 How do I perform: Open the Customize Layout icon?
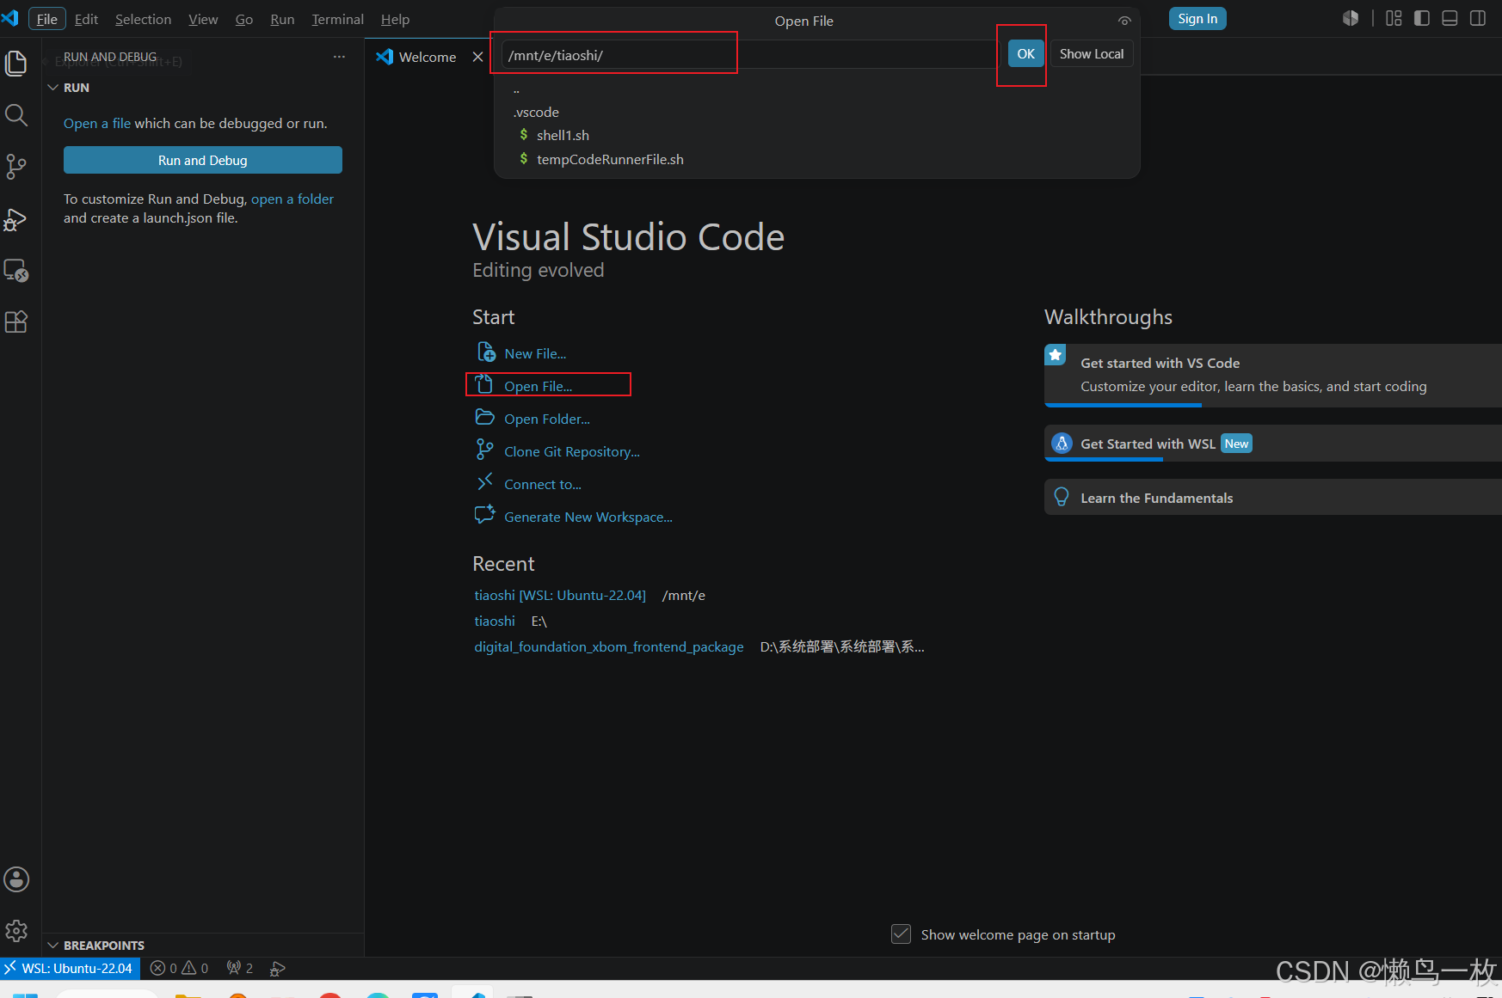pos(1394,18)
